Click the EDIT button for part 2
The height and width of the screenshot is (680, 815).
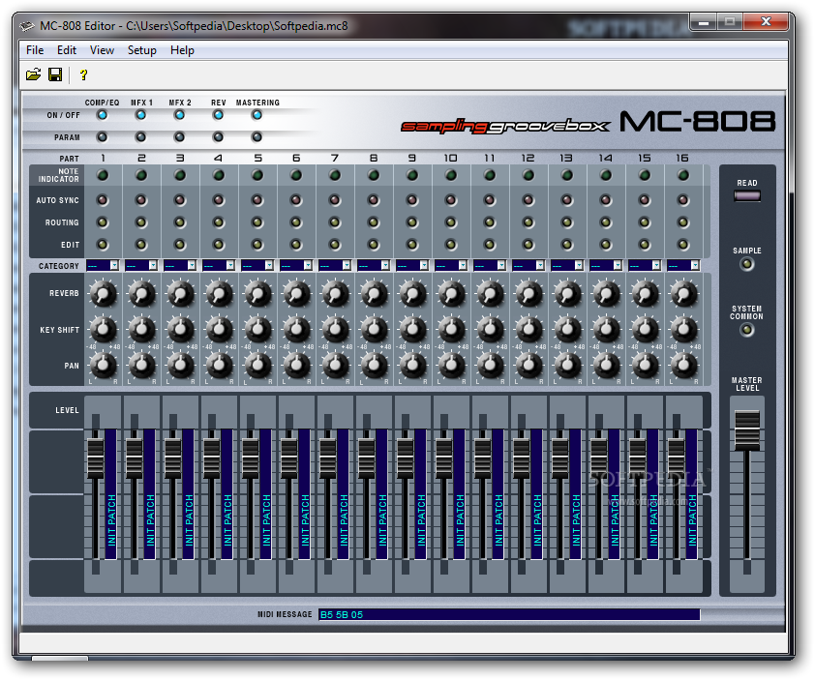pyautogui.click(x=141, y=244)
